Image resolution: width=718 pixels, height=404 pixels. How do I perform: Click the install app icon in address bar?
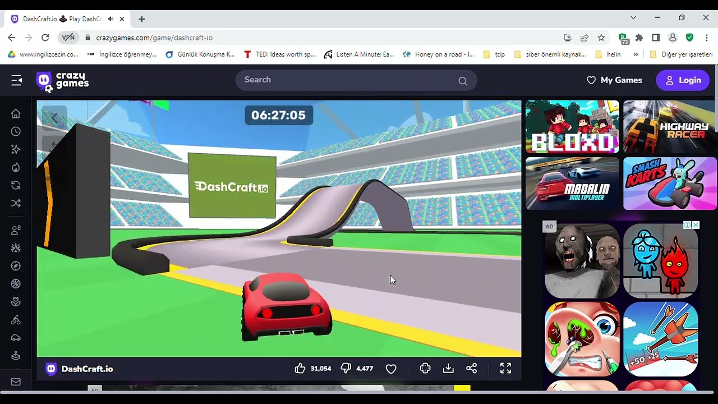pyautogui.click(x=568, y=38)
